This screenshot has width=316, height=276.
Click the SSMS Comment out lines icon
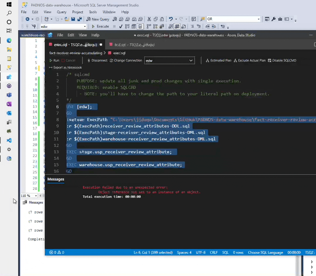tap(192, 26)
